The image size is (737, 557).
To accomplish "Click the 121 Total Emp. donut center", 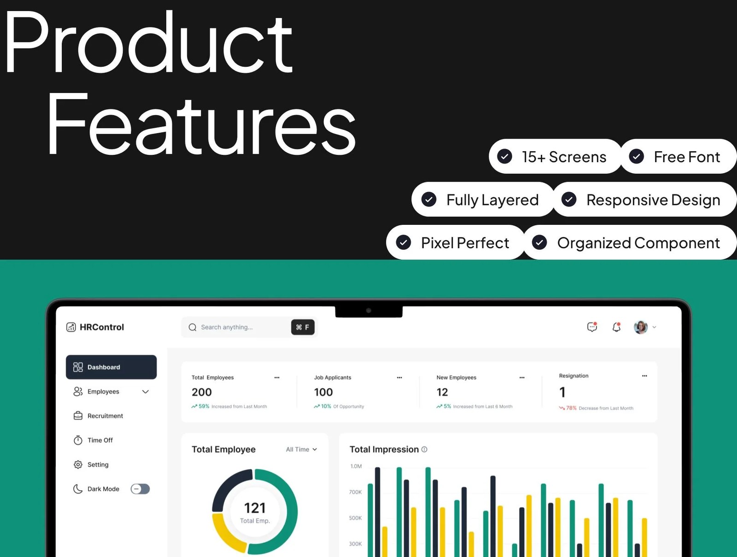I will pyautogui.click(x=255, y=512).
